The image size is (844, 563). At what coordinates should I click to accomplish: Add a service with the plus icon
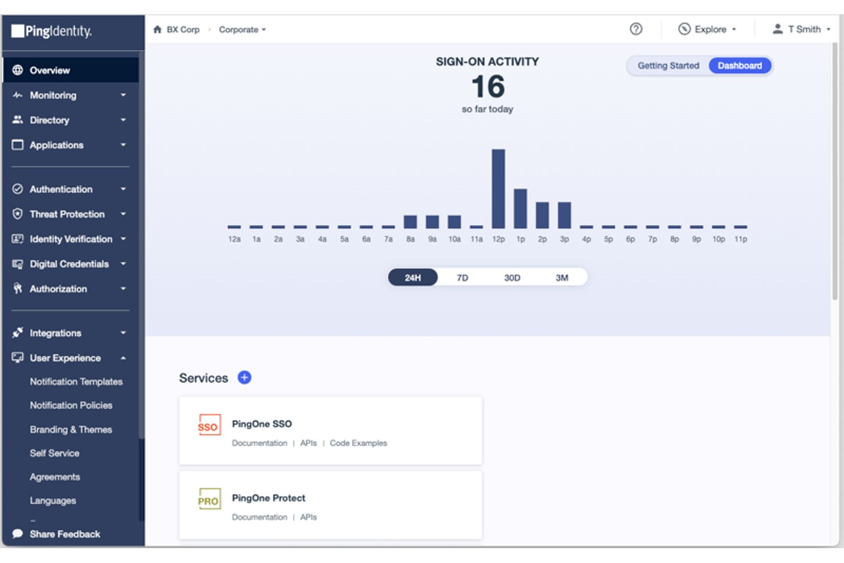(x=245, y=378)
